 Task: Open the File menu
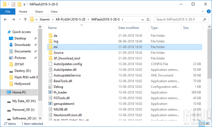[8, 12]
